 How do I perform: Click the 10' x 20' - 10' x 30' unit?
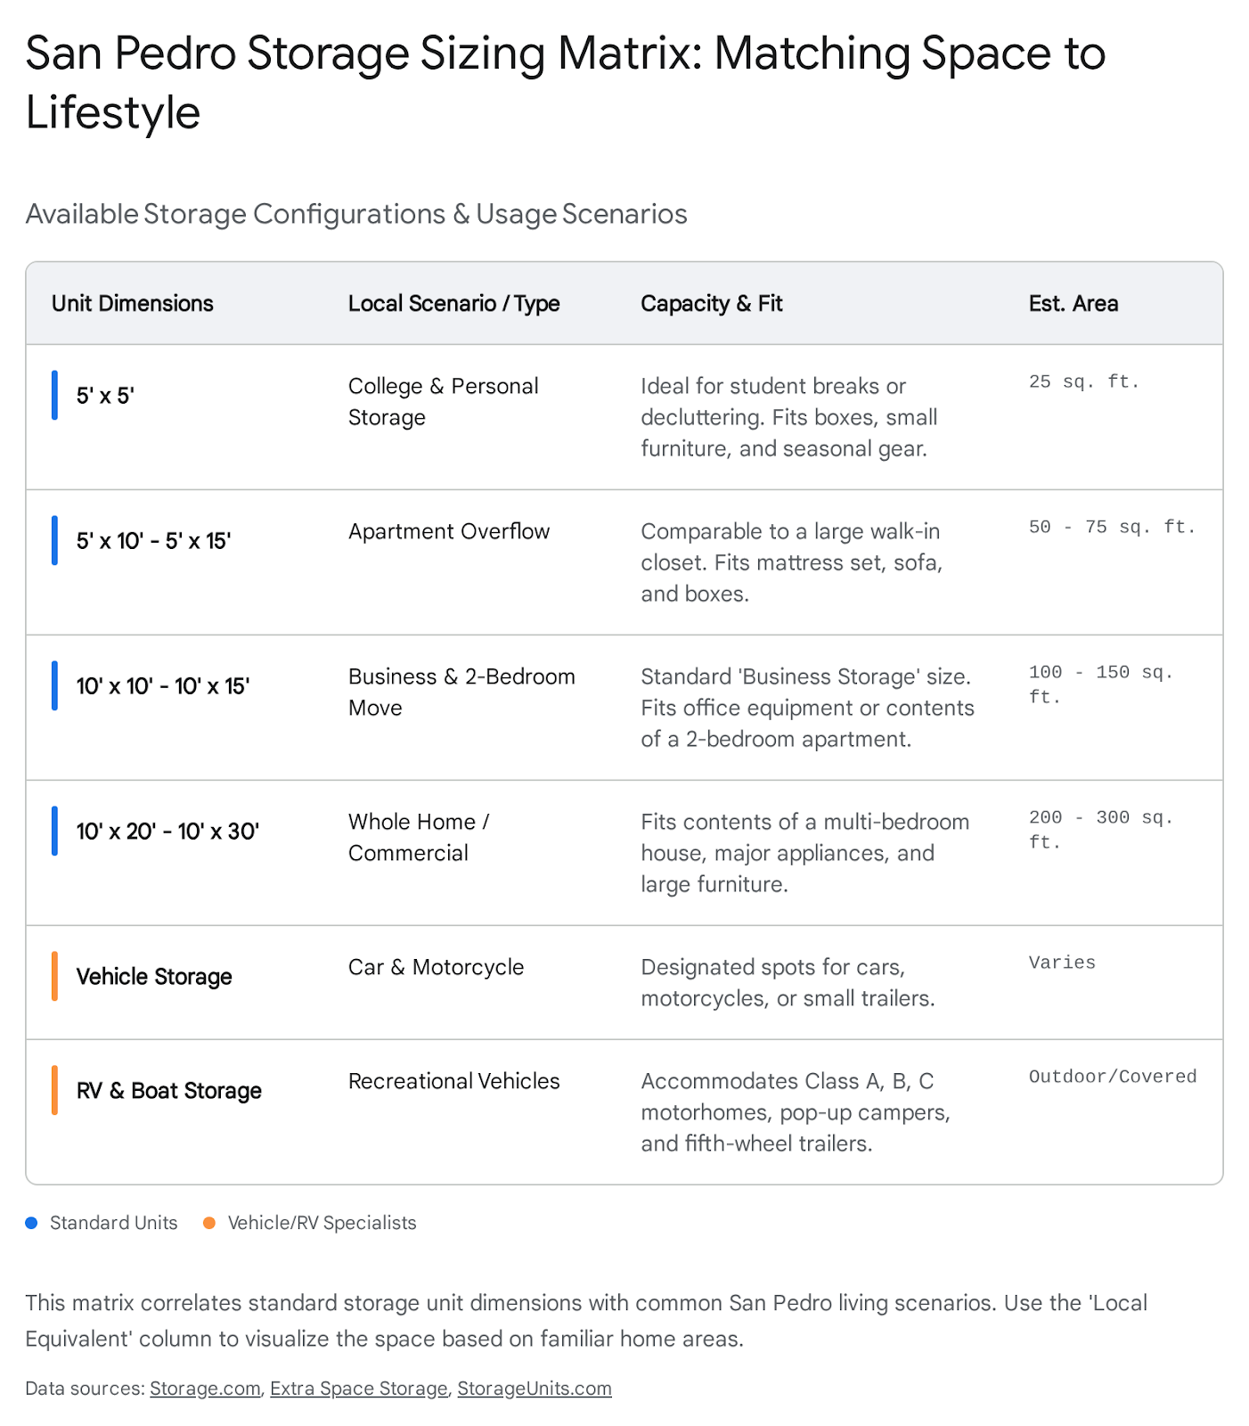pos(167,832)
